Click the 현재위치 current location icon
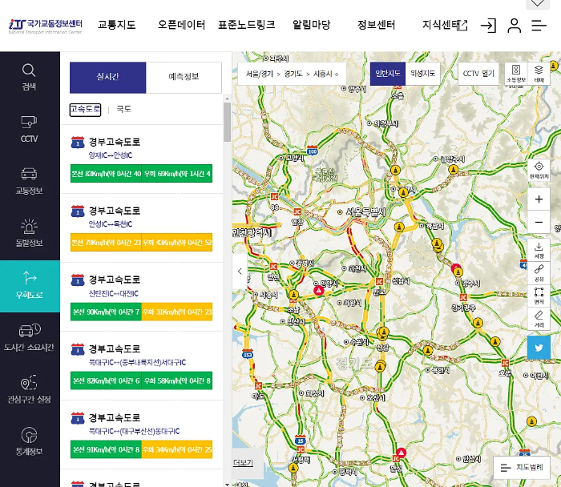This screenshot has height=487, width=561. tap(539, 170)
